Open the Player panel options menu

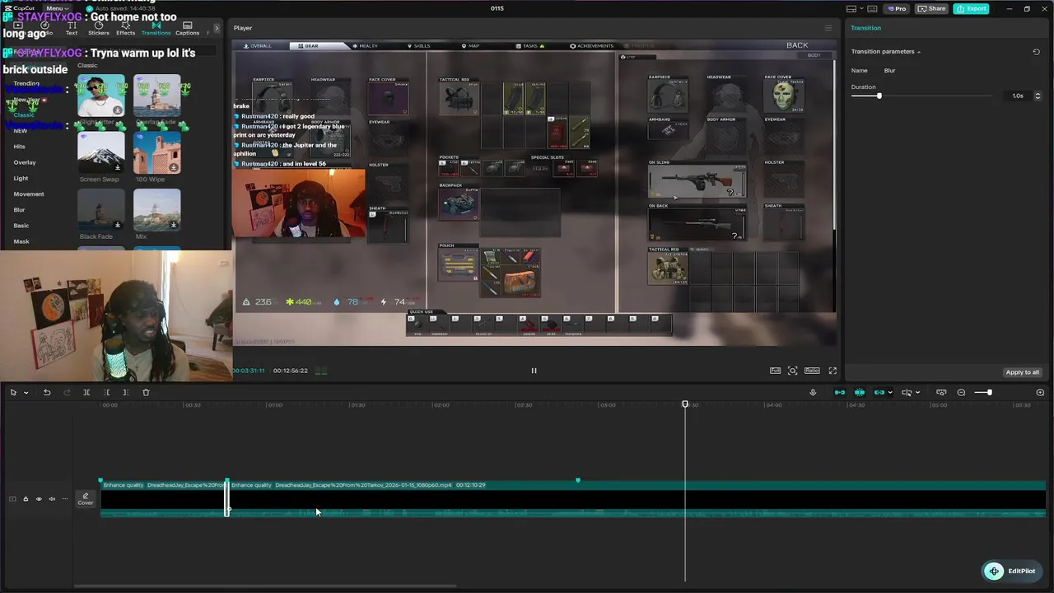point(828,28)
